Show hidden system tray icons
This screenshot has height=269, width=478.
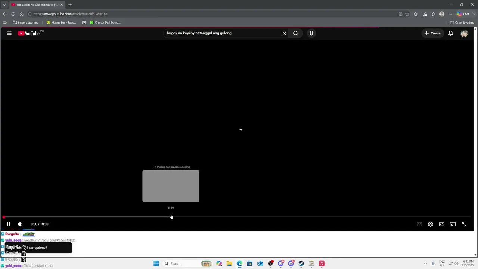(x=425, y=264)
